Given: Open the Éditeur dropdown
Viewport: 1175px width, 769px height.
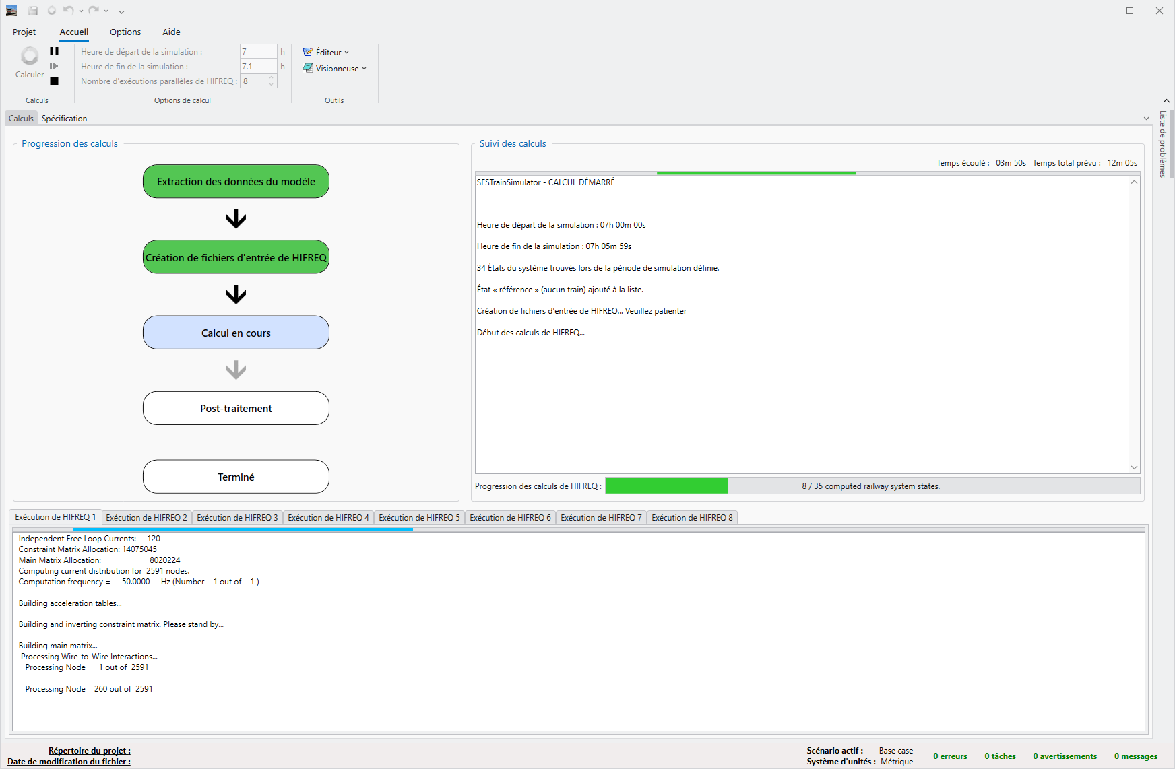Looking at the screenshot, I should 326,52.
